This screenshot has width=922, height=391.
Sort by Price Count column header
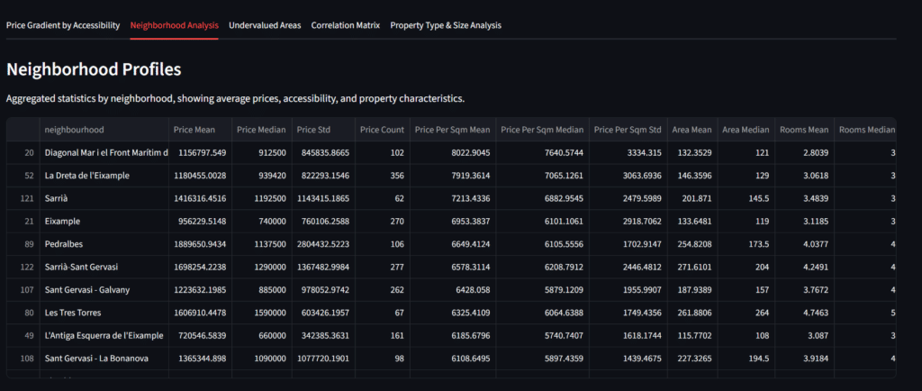tap(382, 130)
